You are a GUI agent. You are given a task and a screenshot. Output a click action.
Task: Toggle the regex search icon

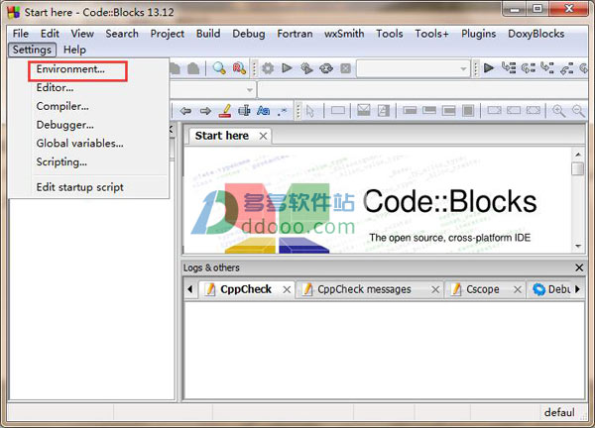pyautogui.click(x=283, y=111)
